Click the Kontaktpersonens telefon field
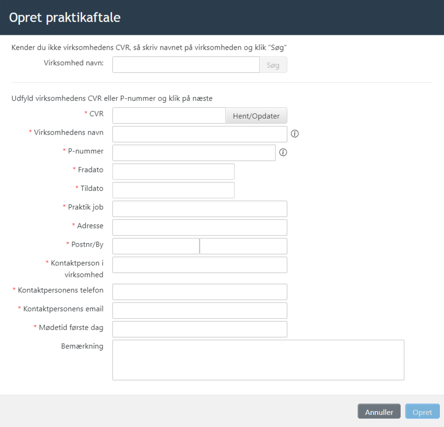The width and height of the screenshot is (444, 427). 199,292
